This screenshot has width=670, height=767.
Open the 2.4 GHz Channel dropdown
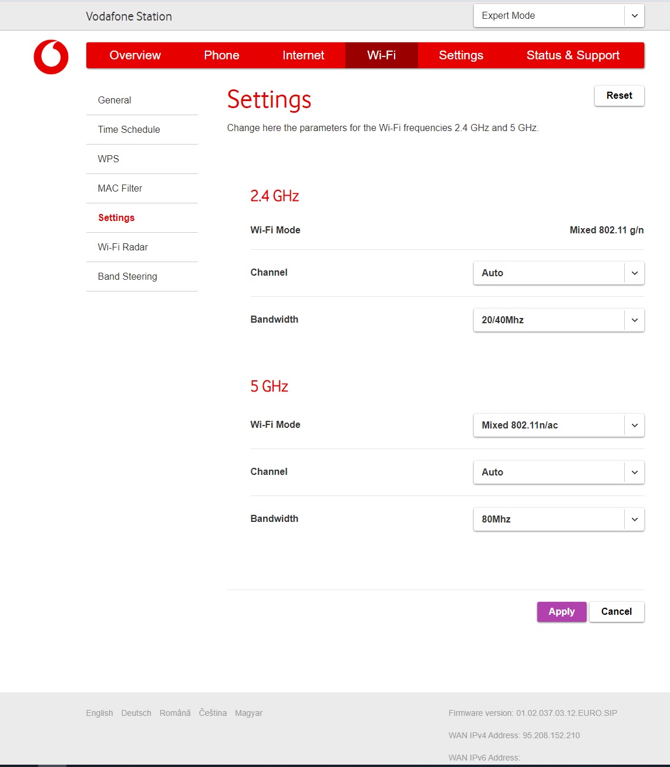558,273
